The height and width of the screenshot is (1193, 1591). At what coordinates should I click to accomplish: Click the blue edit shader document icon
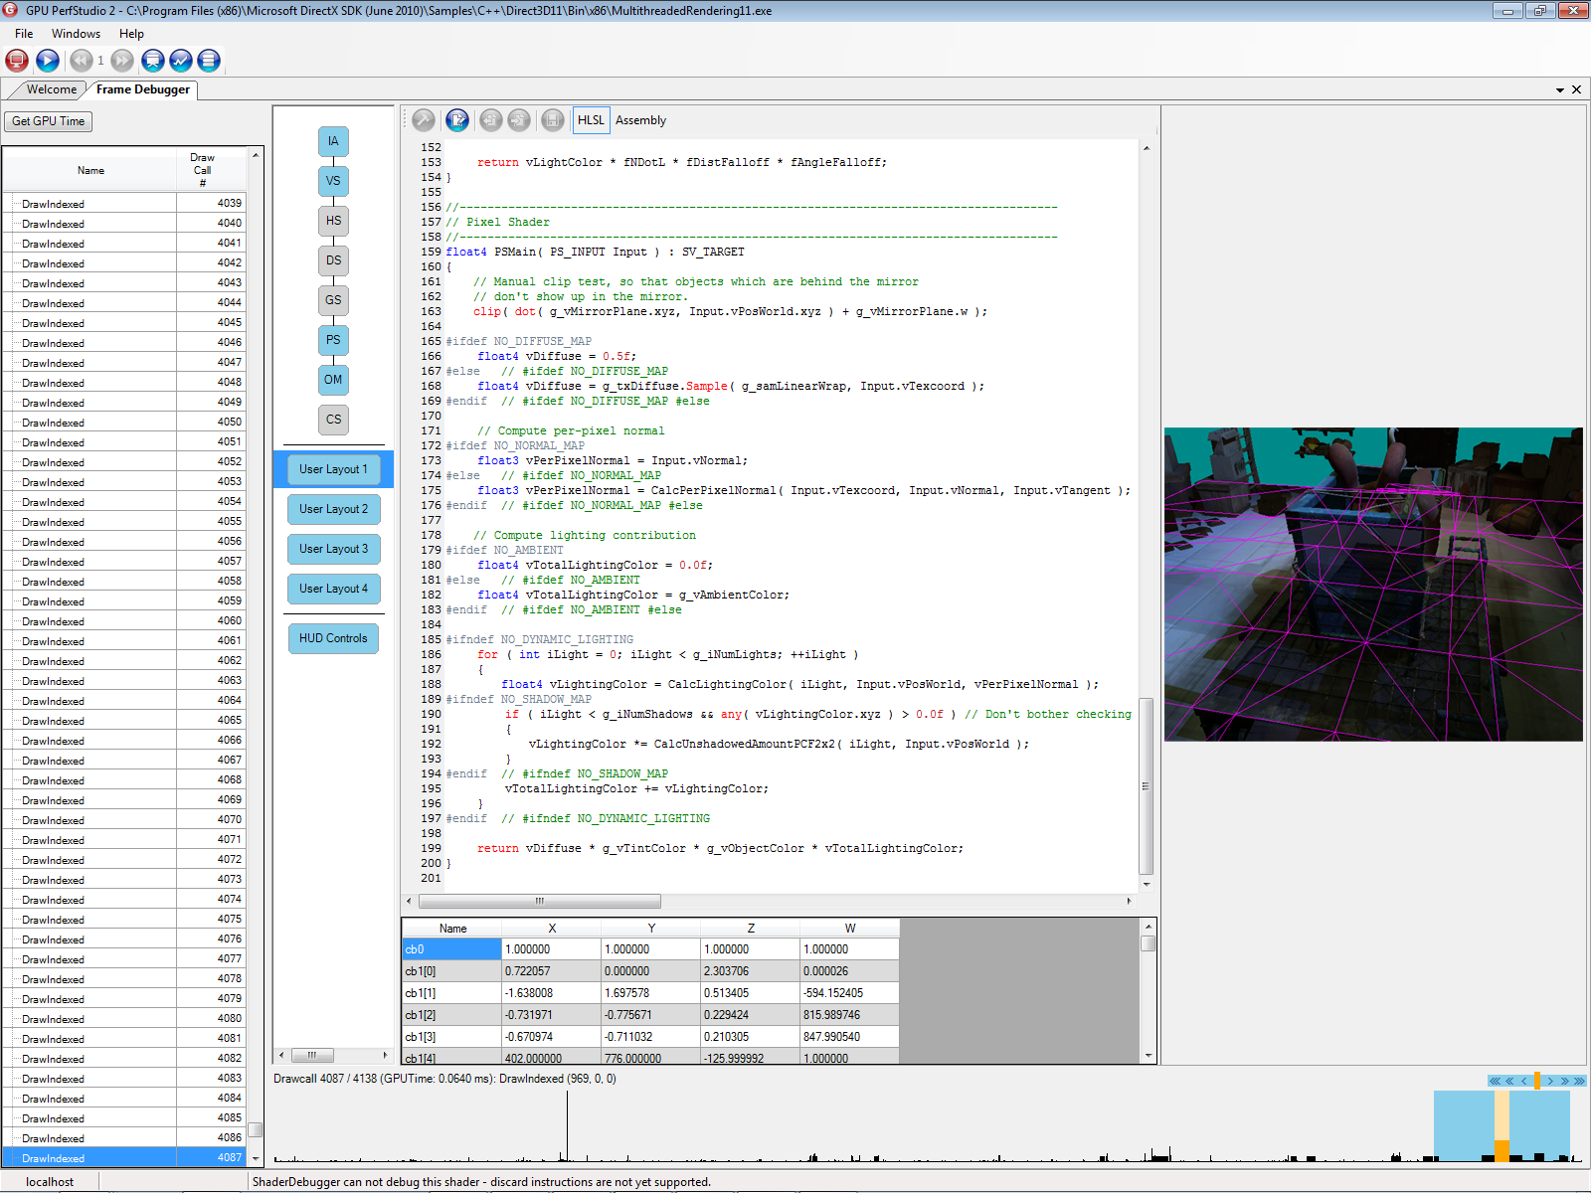click(x=457, y=120)
